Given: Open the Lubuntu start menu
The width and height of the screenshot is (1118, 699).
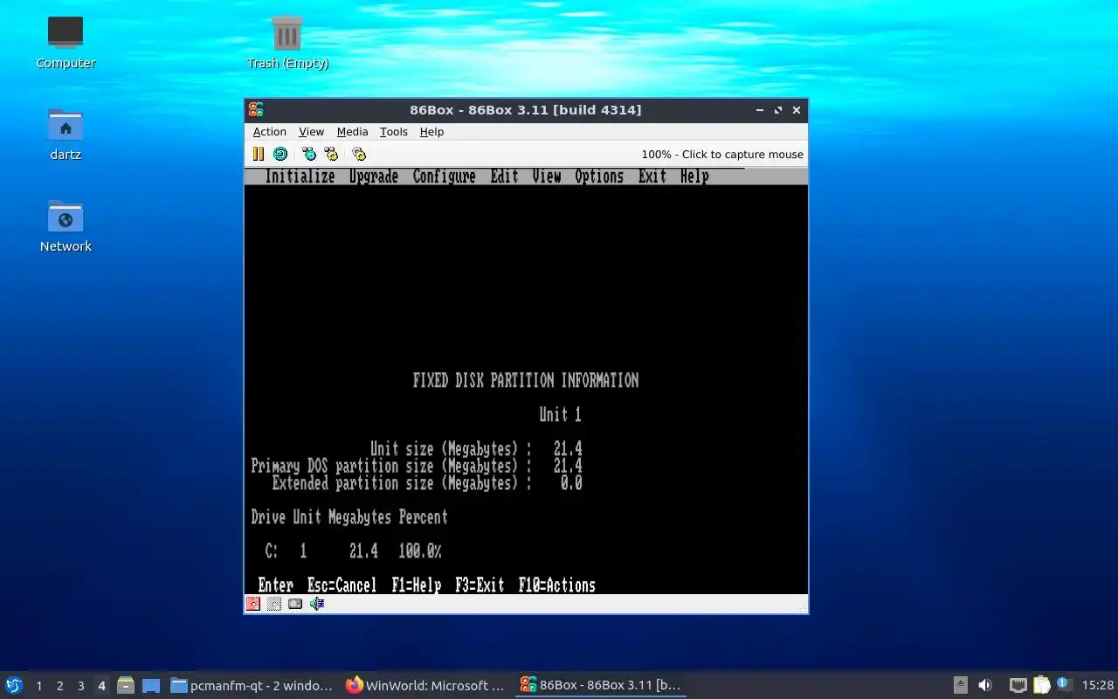Looking at the screenshot, I should tap(14, 685).
